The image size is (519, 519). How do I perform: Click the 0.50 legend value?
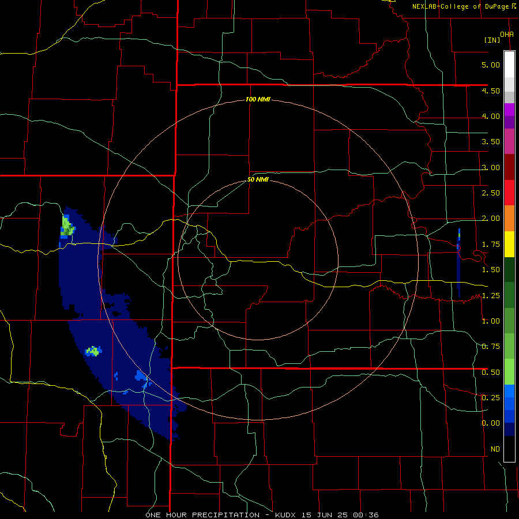(x=491, y=373)
